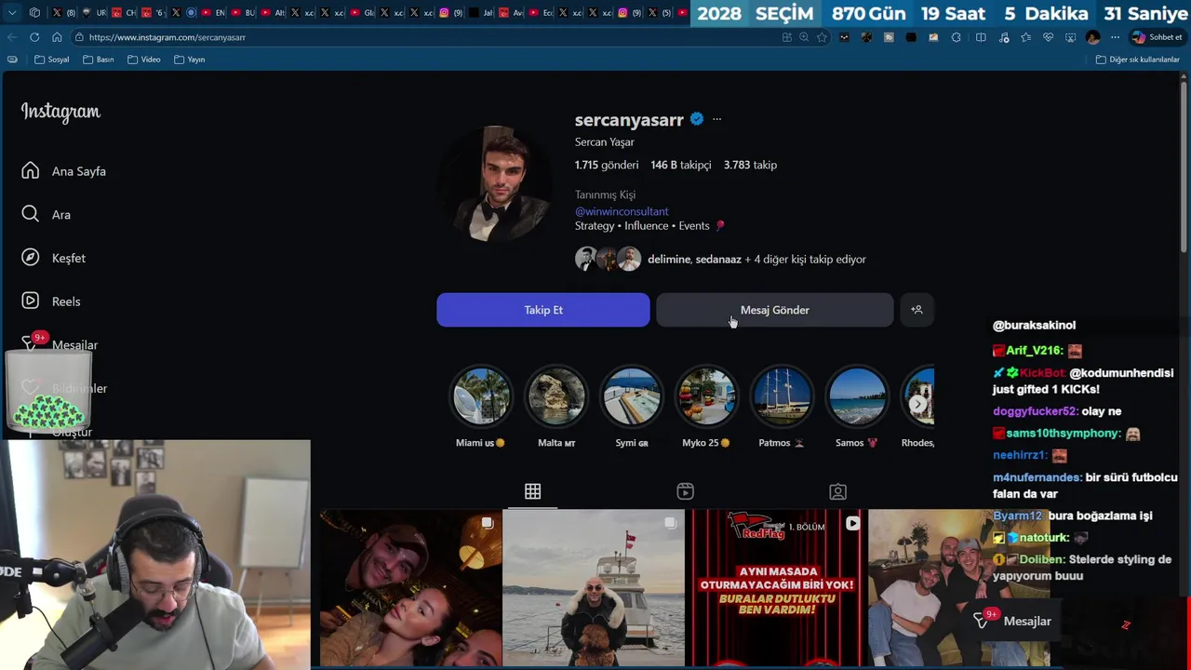Open the 146 B takipçi followers list
The width and height of the screenshot is (1191, 670).
coord(681,165)
